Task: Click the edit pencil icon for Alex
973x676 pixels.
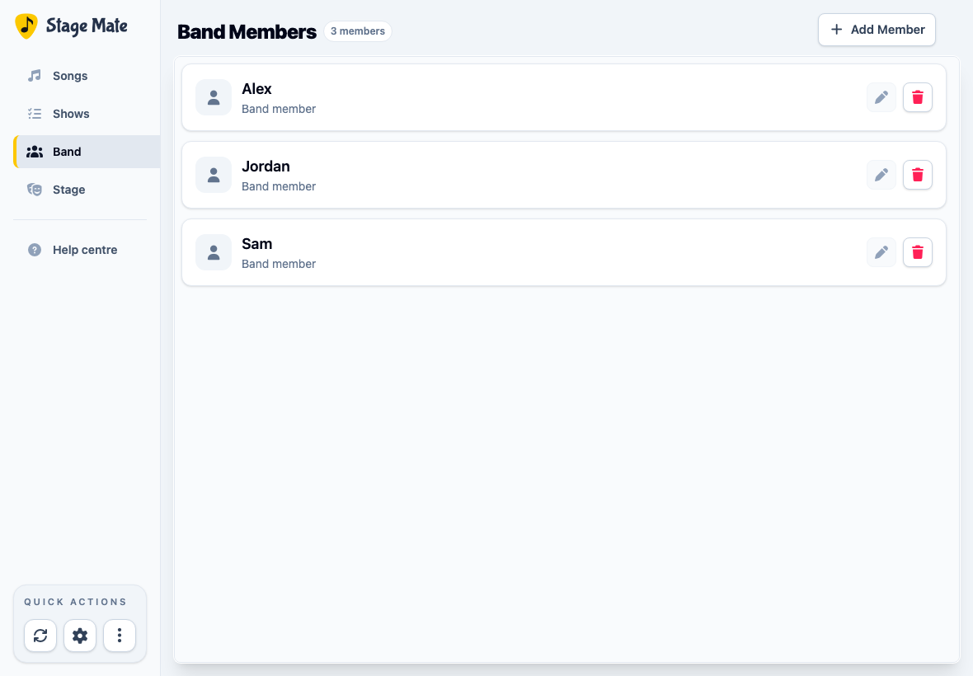Action: tap(881, 97)
